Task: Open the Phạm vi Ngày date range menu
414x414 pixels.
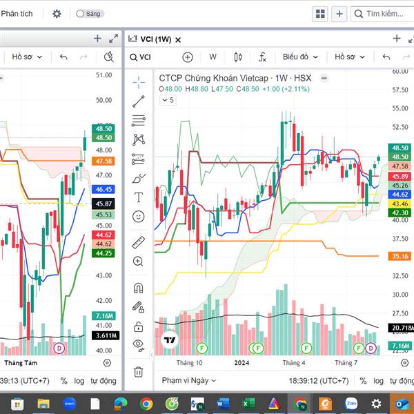Action: click(189, 380)
